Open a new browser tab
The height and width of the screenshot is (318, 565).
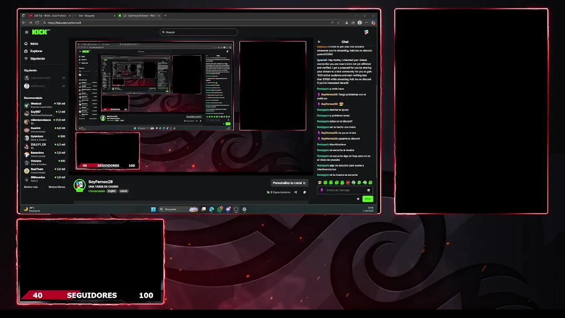[166, 15]
